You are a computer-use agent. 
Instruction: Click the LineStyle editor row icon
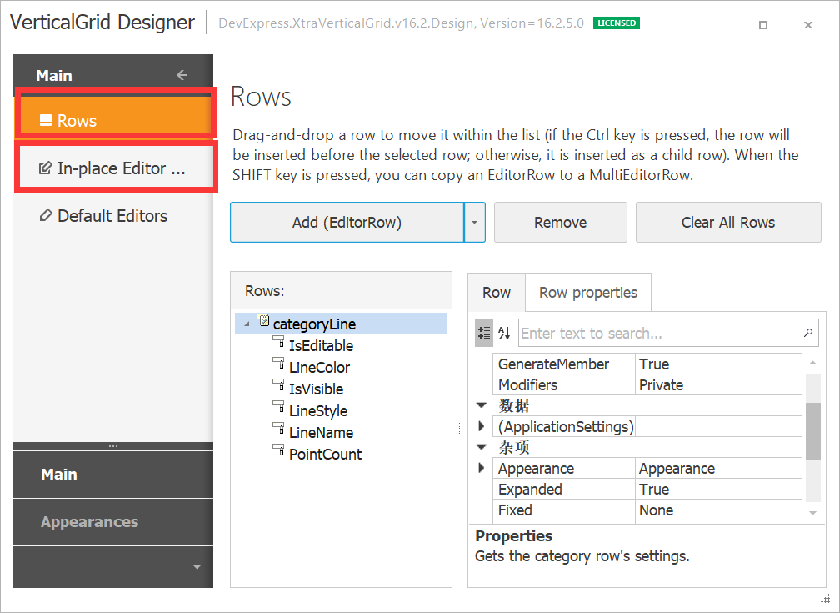(x=278, y=407)
